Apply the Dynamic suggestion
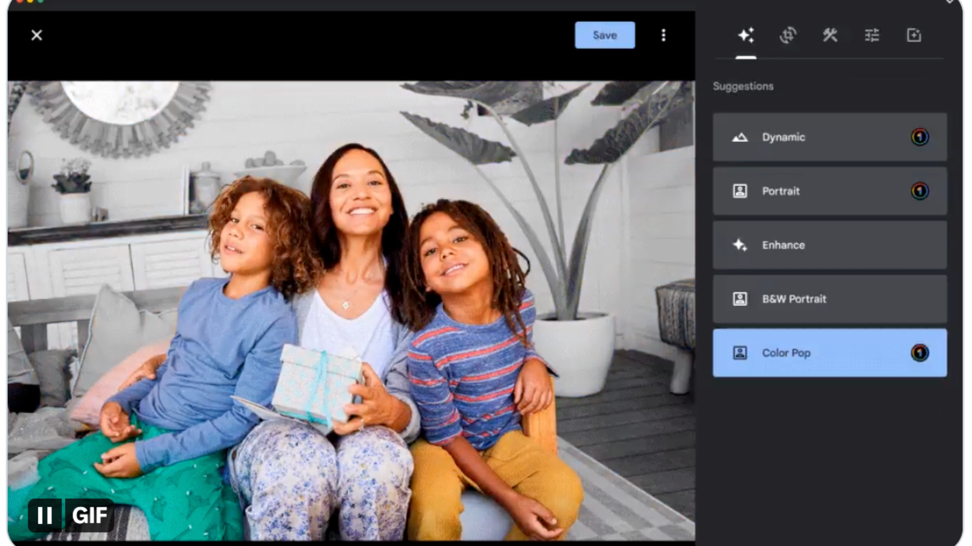The image size is (972, 546). (829, 137)
